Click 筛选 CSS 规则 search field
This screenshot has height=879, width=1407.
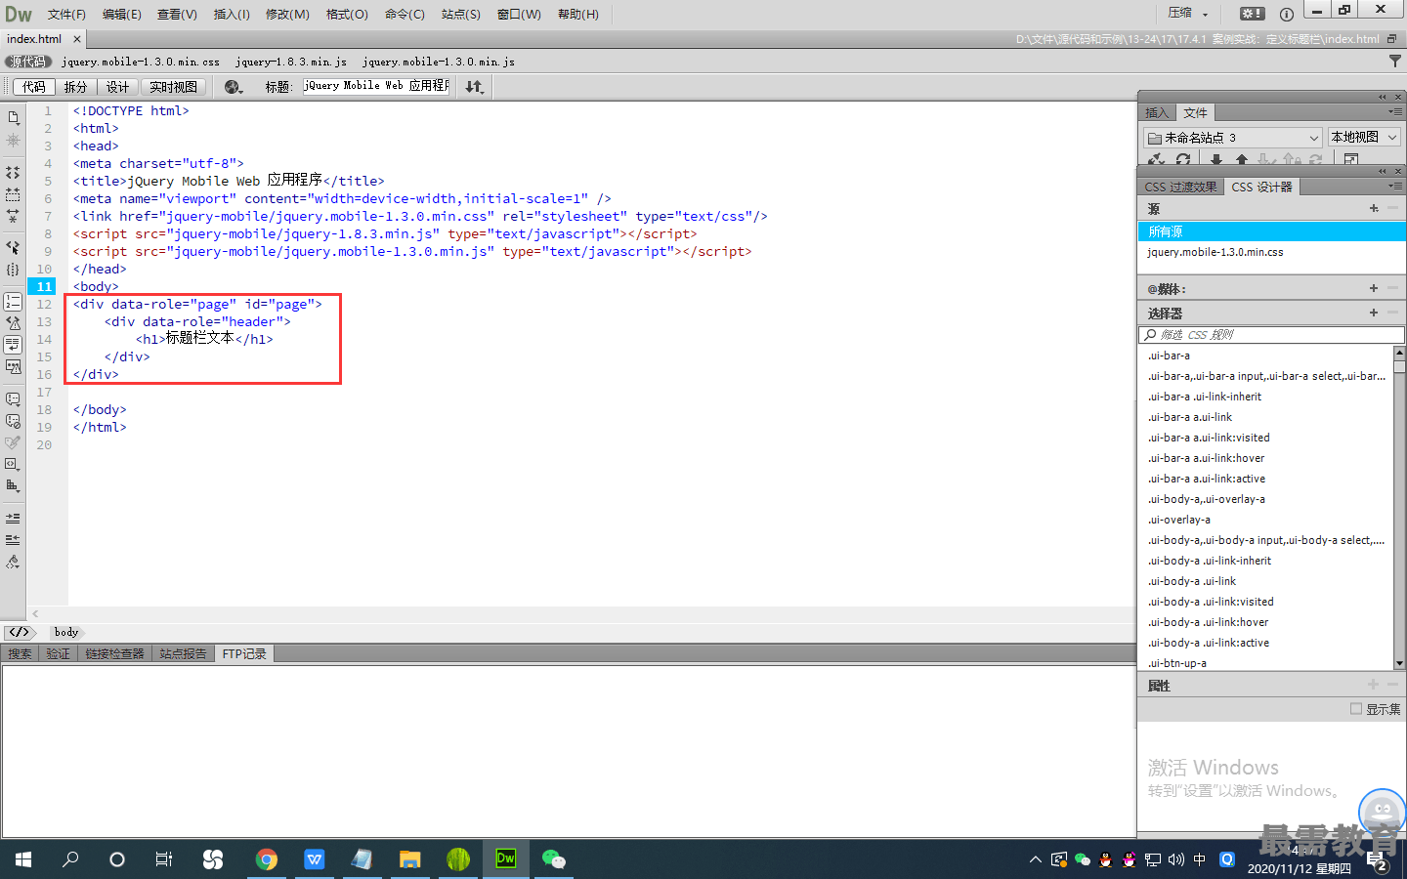pyautogui.click(x=1270, y=334)
